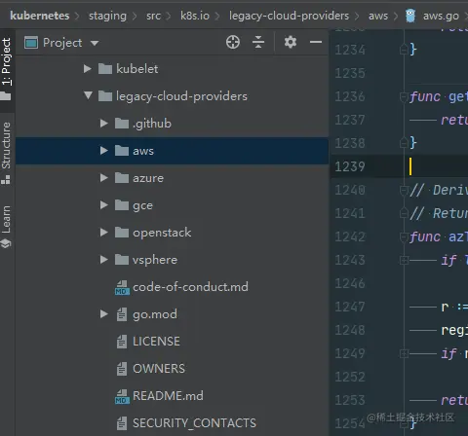Open the Project panel settings gear
The width and height of the screenshot is (468, 436).
(291, 42)
